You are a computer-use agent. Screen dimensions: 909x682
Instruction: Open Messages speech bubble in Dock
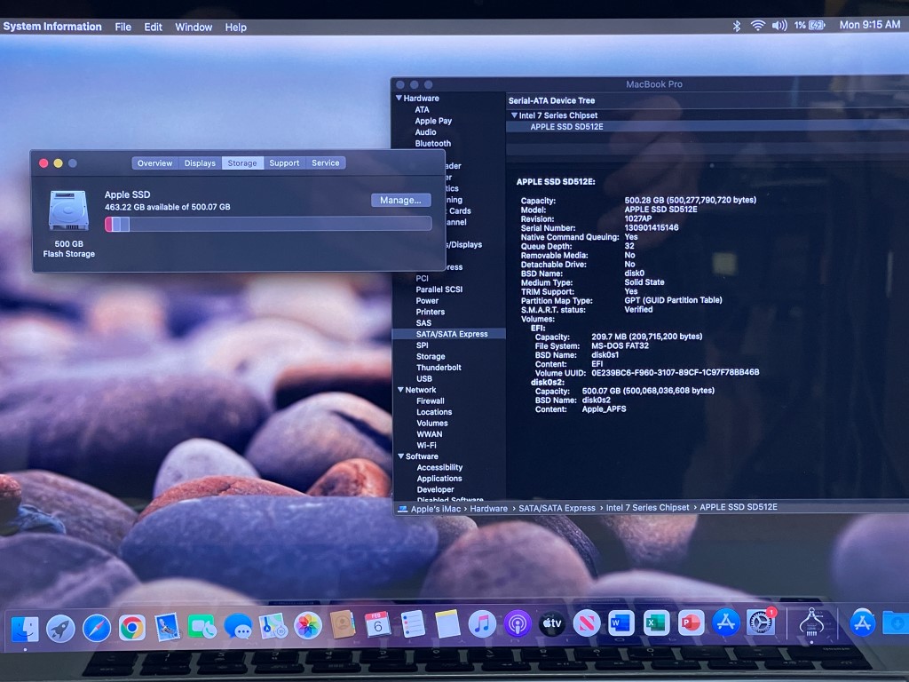coord(238,627)
